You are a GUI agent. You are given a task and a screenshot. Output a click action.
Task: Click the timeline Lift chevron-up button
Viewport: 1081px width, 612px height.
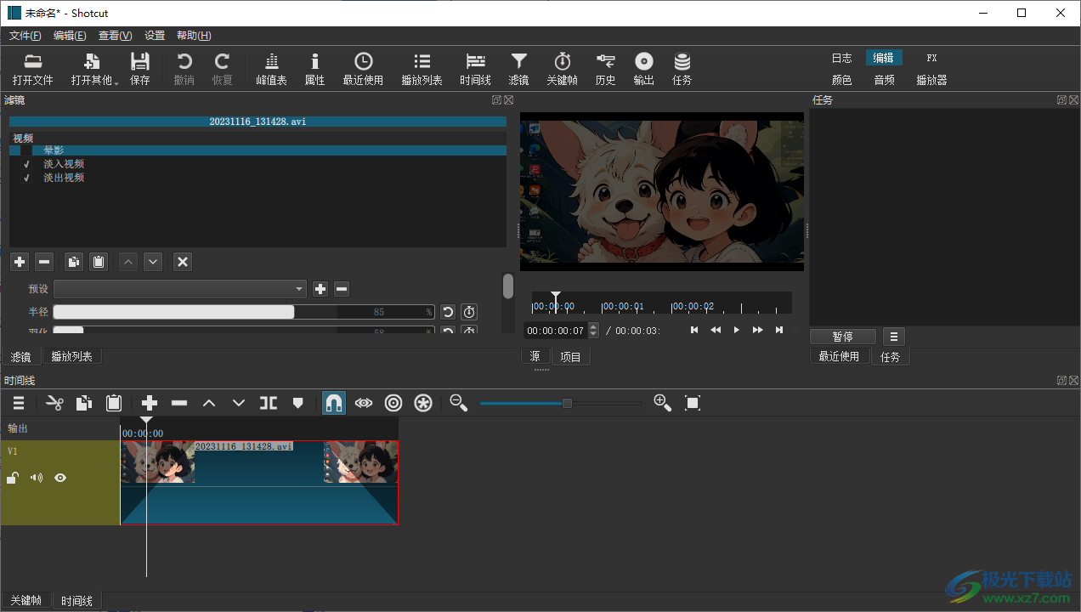pyautogui.click(x=209, y=403)
